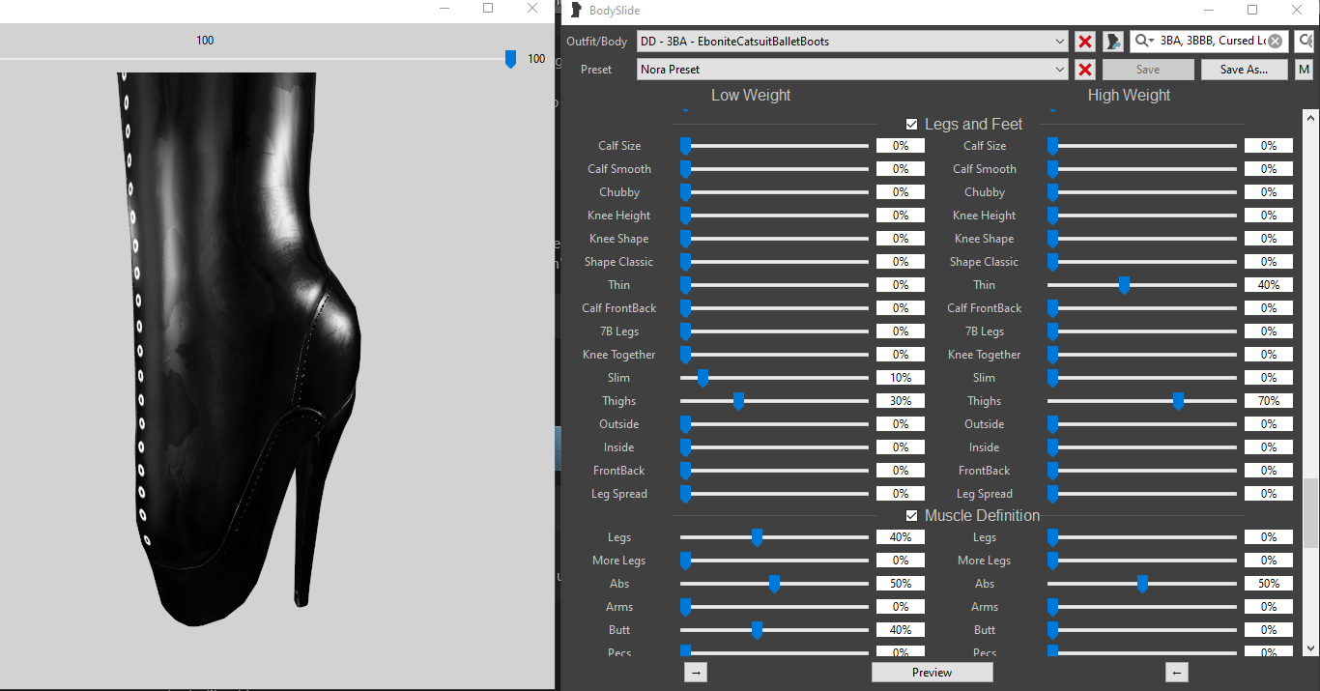Edit the High Weight Thin 40% value field
Image resolution: width=1320 pixels, height=691 pixels.
click(x=1269, y=285)
